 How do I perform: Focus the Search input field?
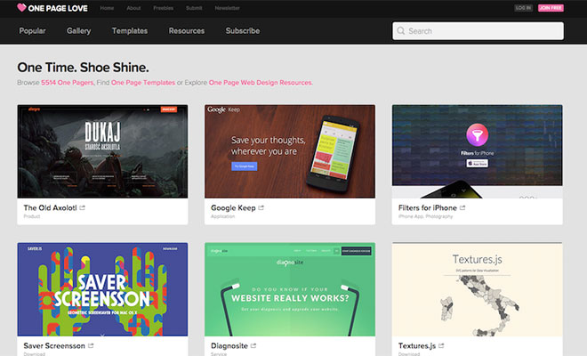coord(478,31)
